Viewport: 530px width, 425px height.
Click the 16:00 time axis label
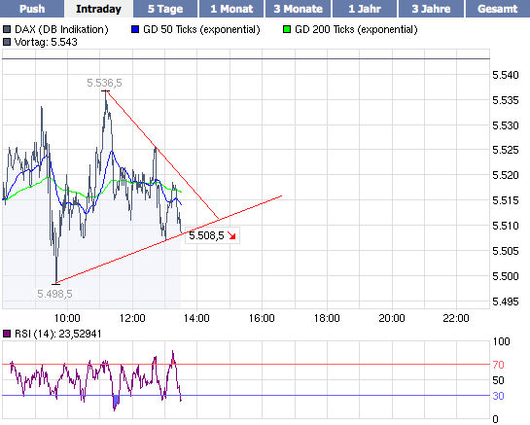point(262,318)
